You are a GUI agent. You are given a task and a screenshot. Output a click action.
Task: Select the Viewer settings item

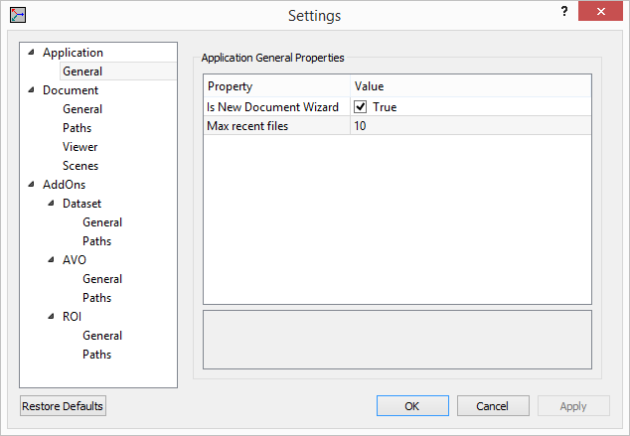click(79, 147)
